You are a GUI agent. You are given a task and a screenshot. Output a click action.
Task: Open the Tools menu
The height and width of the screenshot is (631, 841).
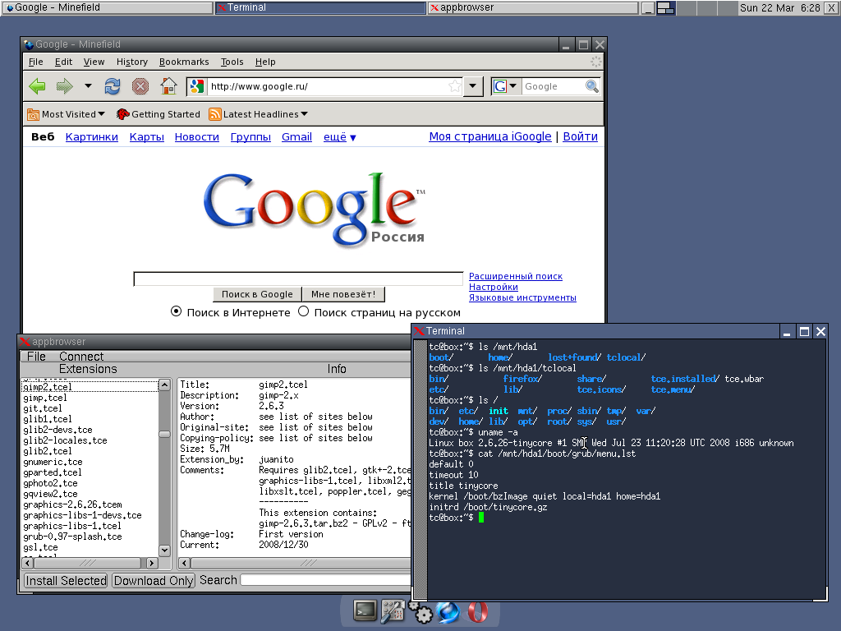coord(232,62)
